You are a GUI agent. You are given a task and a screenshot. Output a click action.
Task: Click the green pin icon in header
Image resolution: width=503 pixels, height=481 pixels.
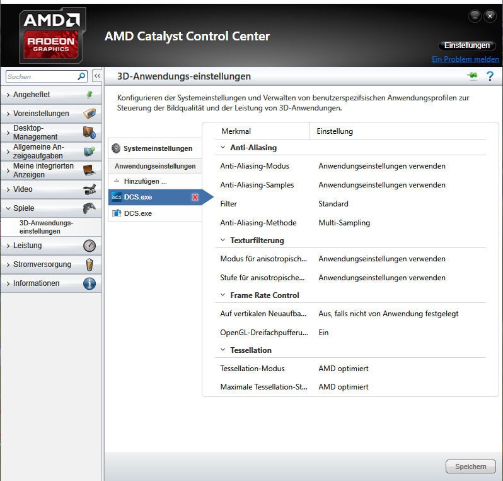click(x=472, y=76)
